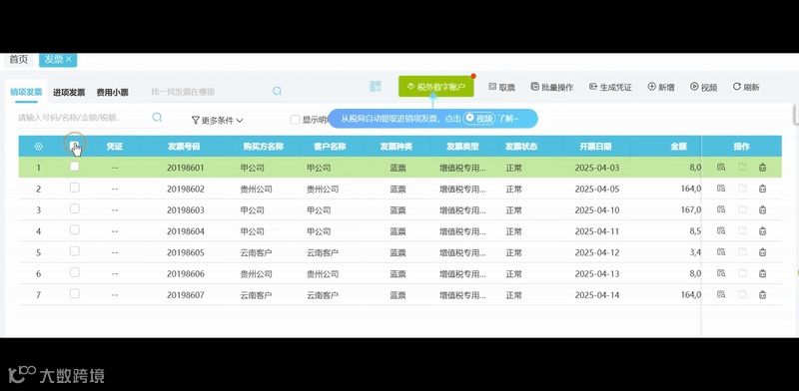Delete invoice 20198605 with trash icon
The image size is (799, 391).
click(762, 252)
